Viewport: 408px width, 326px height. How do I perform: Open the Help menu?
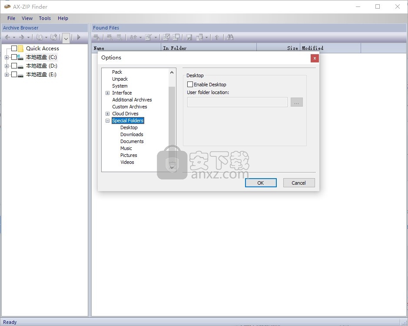(63, 18)
